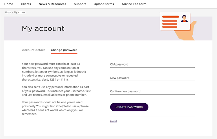217x139 pixels.
Task: Click the Cancel link
Action: pos(113,121)
